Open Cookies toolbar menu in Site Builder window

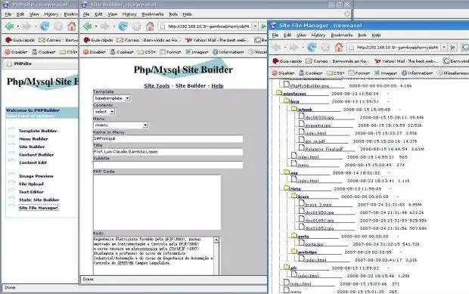122,52
